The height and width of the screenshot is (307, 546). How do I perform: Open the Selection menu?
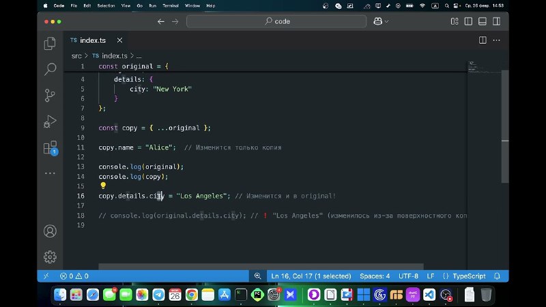(106, 5)
